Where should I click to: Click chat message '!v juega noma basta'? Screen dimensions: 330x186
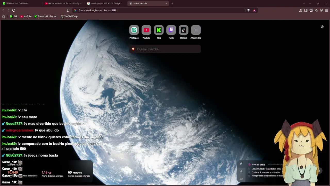click(41, 155)
